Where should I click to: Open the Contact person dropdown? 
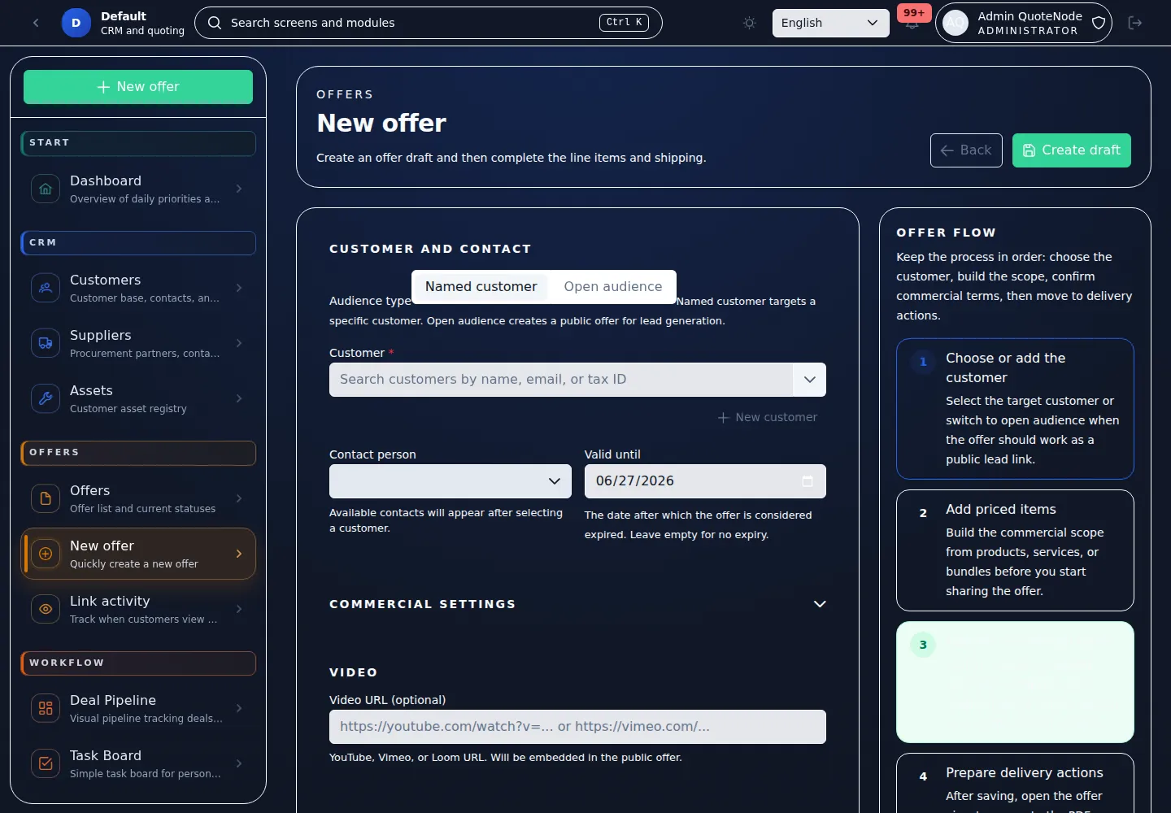[x=451, y=481]
